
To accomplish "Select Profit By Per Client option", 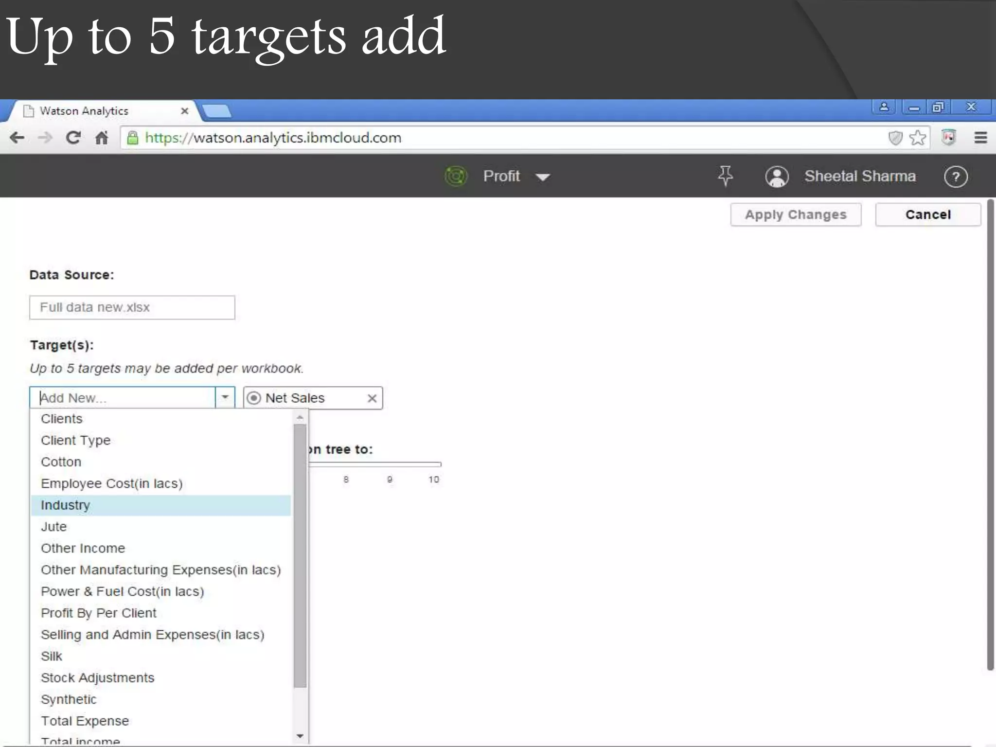I will (161, 613).
